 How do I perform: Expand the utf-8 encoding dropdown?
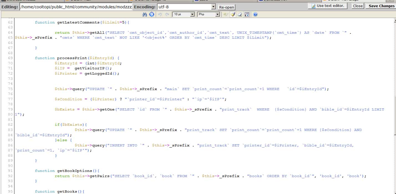point(213,7)
